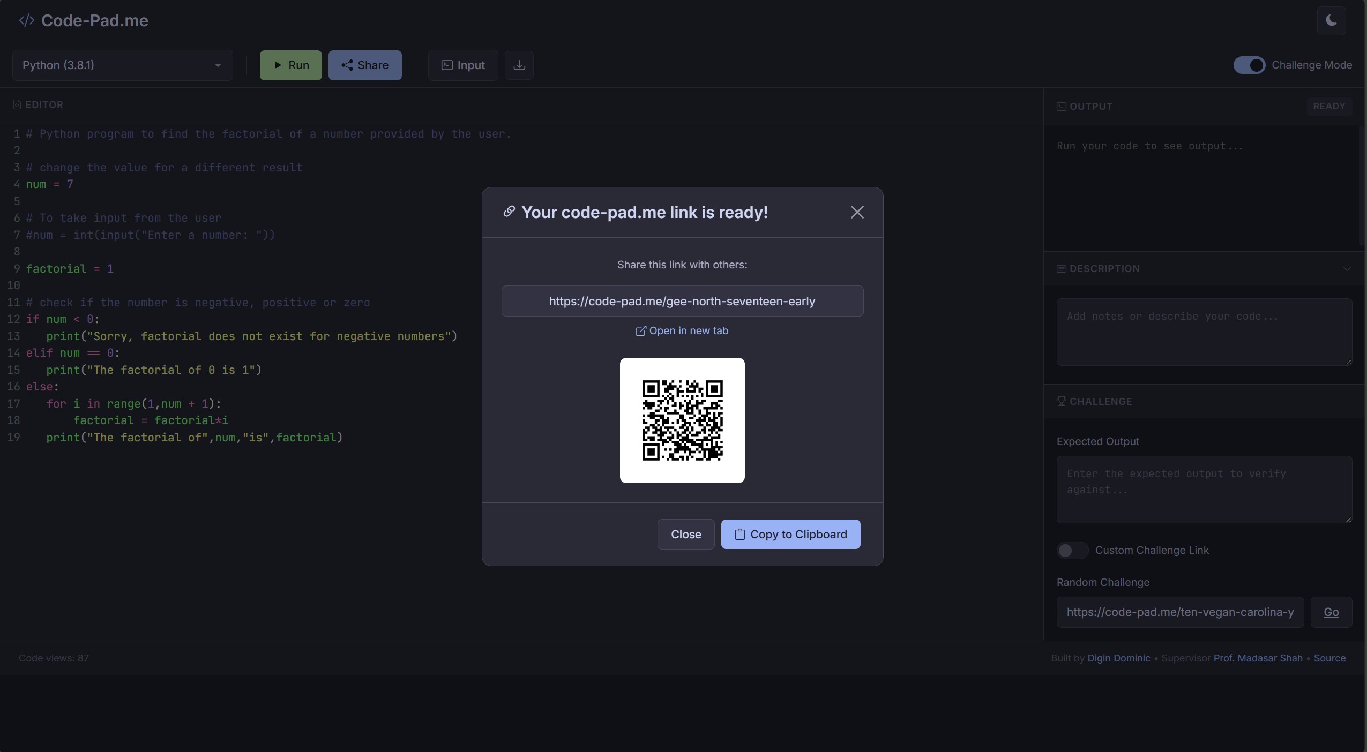Close the share dialog
Image resolution: width=1367 pixels, height=752 pixels.
(x=685, y=534)
